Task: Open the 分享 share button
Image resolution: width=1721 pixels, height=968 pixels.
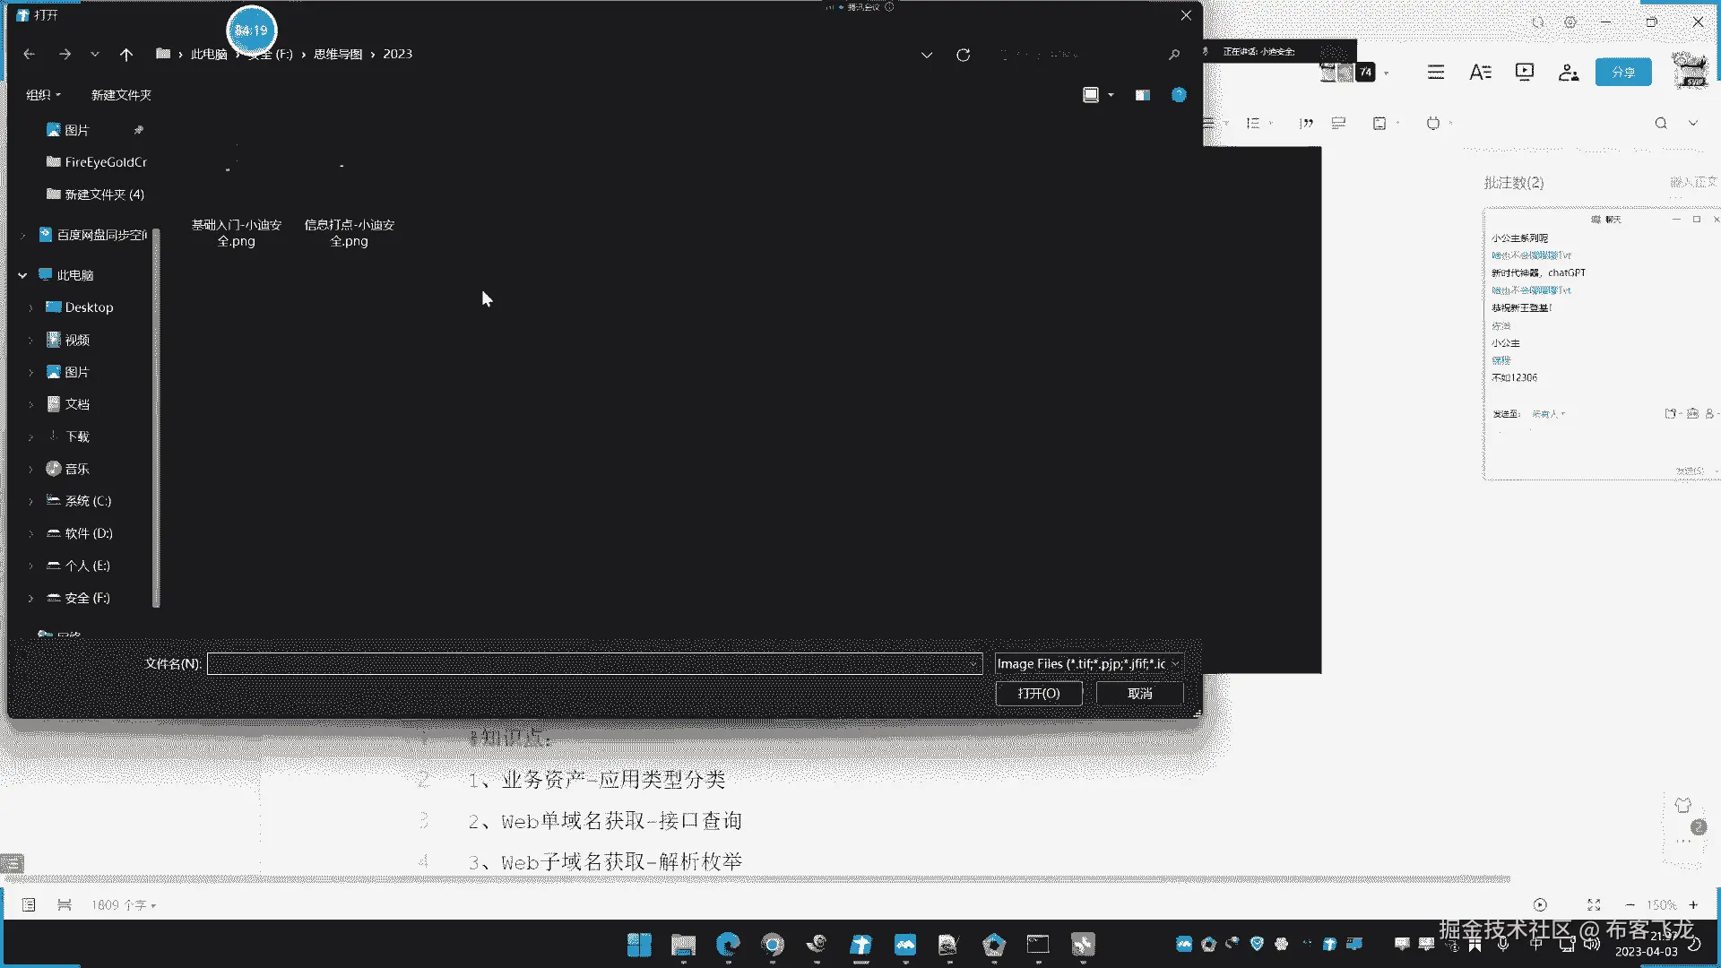Action: 1622,72
